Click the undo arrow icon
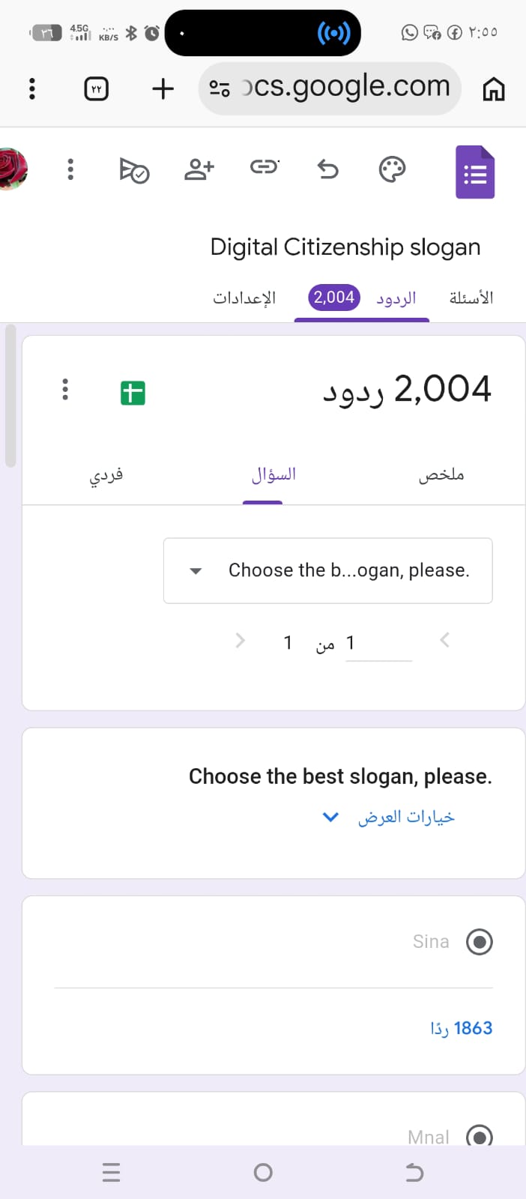 (328, 169)
